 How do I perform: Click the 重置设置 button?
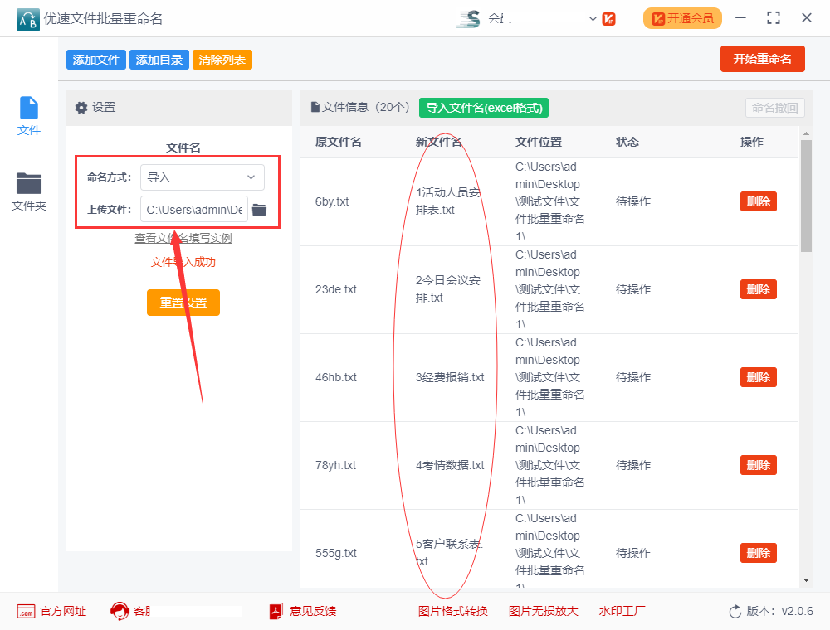[183, 302]
